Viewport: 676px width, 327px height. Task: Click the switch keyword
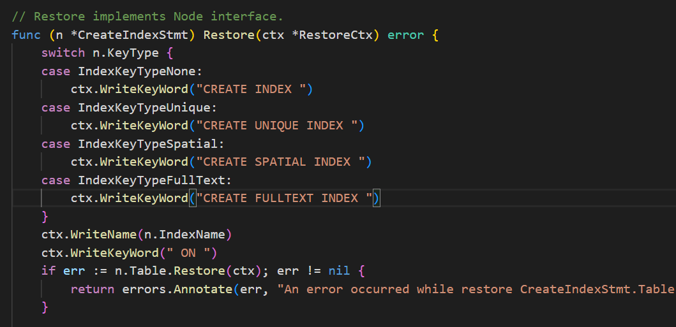coord(63,53)
